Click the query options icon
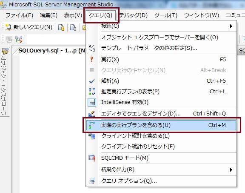Image resolution: width=245 pixels, height=193 pixels. click(x=92, y=181)
